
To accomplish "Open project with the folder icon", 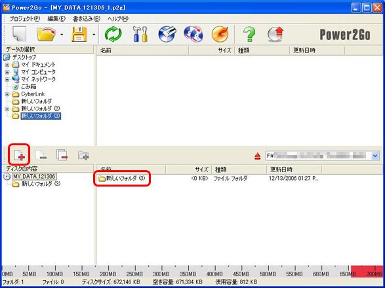I will click(x=46, y=34).
